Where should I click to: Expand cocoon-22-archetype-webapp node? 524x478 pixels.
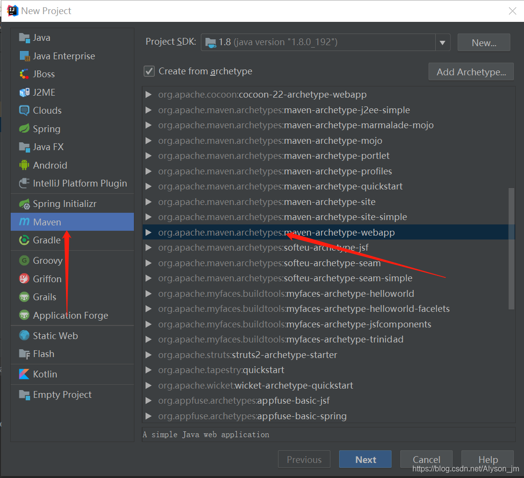[x=148, y=95]
